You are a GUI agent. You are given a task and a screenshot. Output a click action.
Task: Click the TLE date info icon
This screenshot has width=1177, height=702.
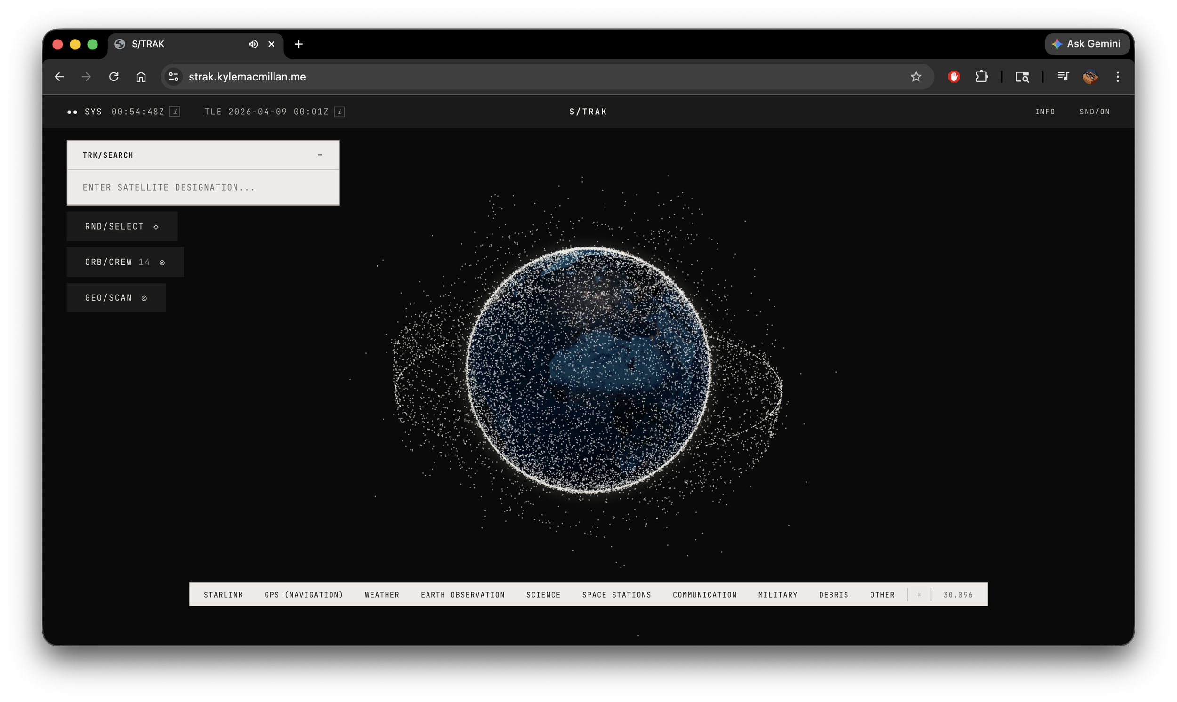(339, 112)
